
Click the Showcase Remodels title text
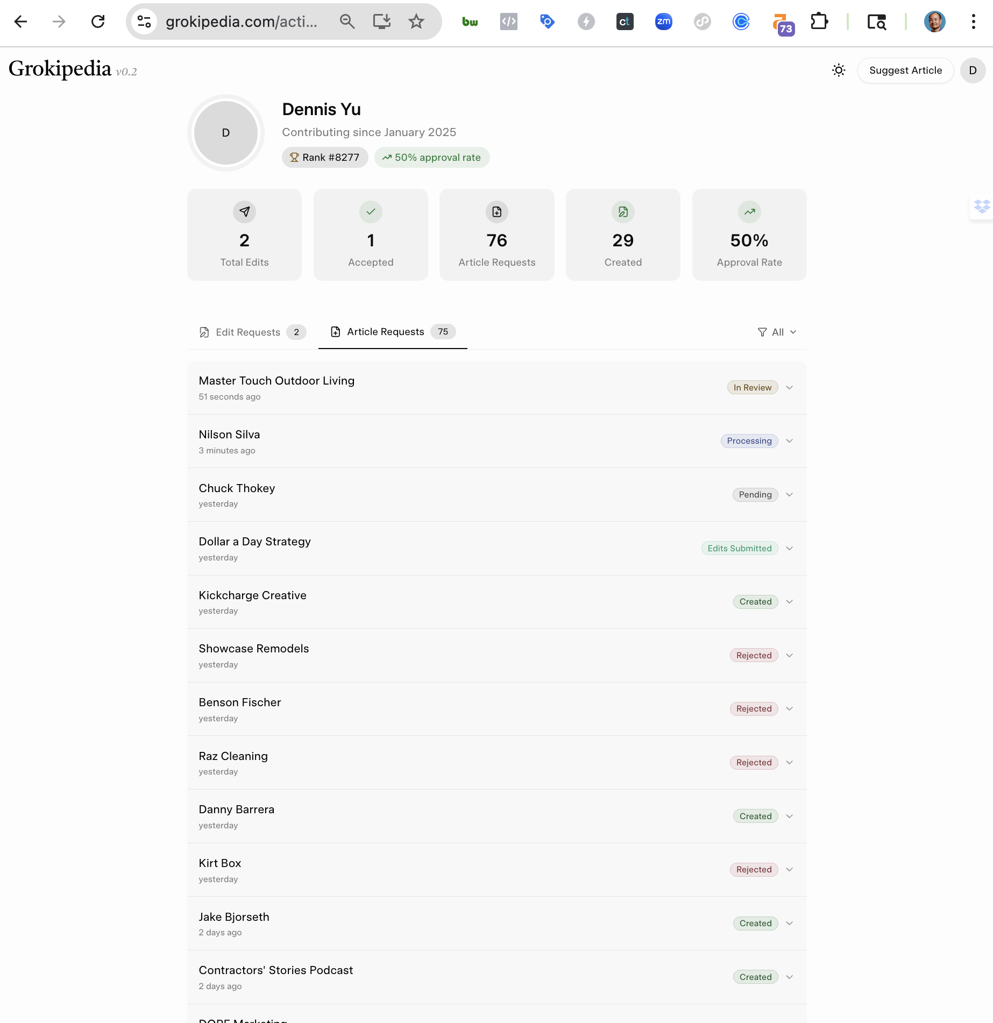[x=254, y=649]
